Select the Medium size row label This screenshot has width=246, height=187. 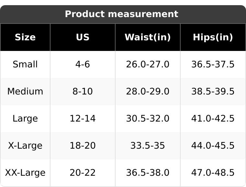coord(25,92)
